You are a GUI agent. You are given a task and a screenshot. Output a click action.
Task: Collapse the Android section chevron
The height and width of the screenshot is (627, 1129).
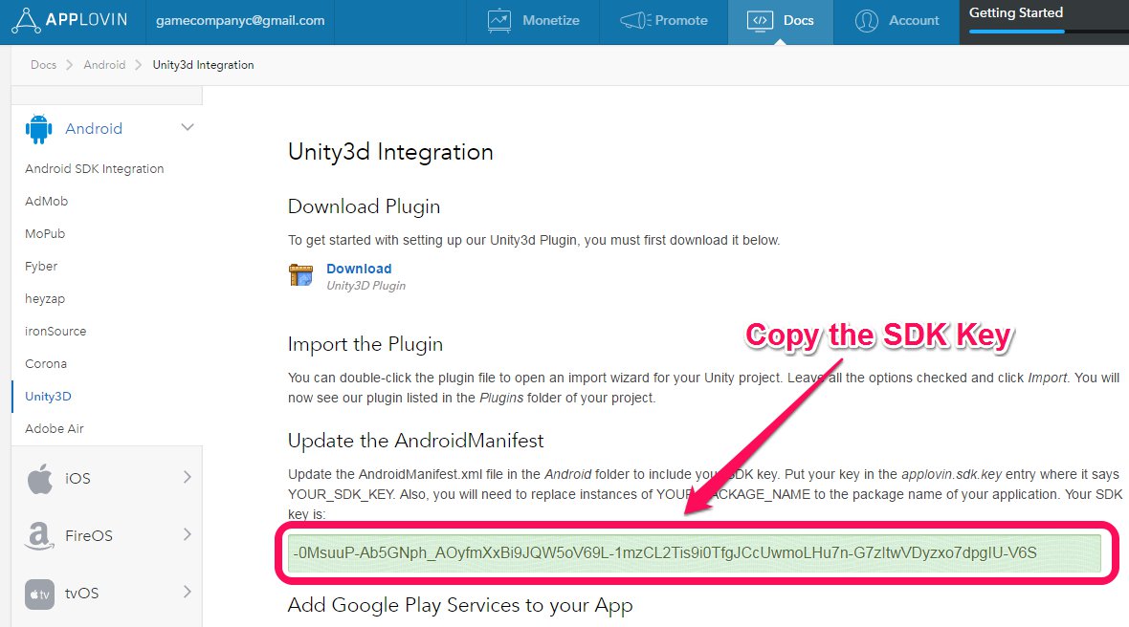pos(188,127)
